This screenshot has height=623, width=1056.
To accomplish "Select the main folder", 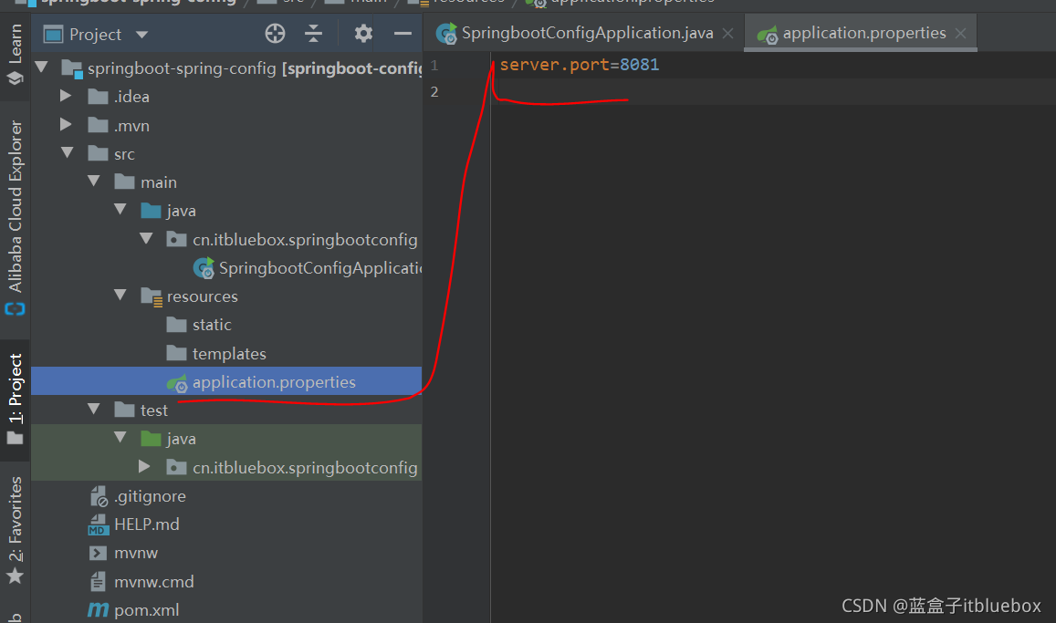I will [159, 182].
